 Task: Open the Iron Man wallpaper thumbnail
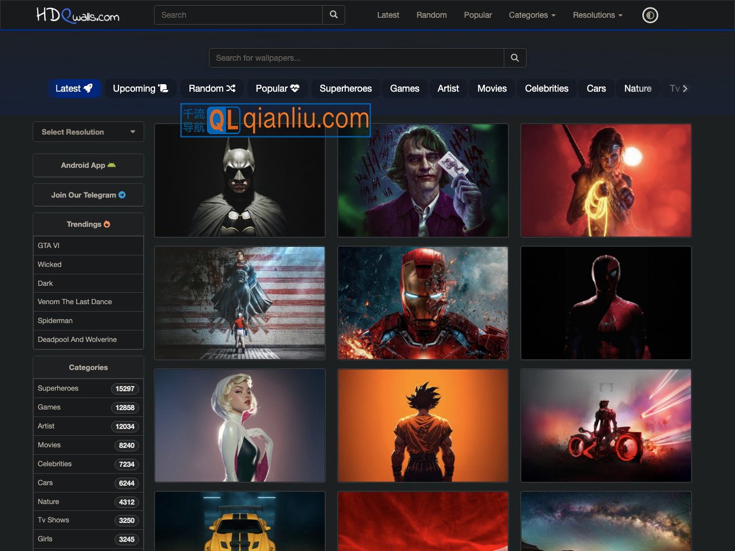click(422, 303)
